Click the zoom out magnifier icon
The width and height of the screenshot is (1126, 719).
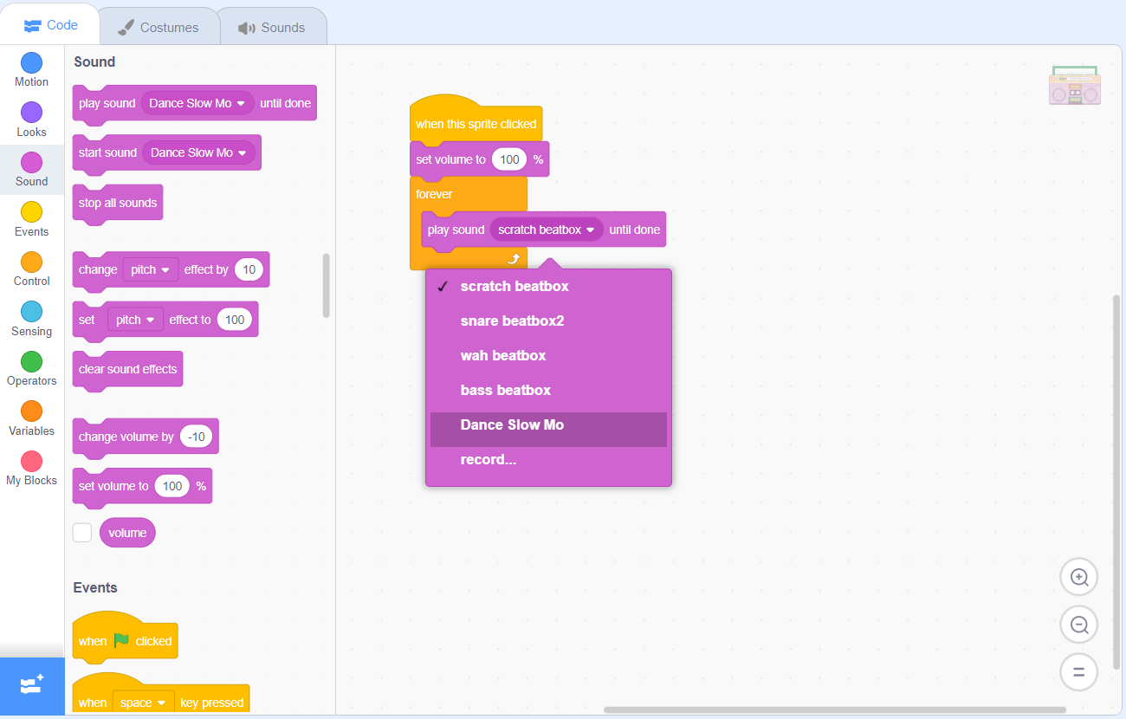pos(1078,625)
